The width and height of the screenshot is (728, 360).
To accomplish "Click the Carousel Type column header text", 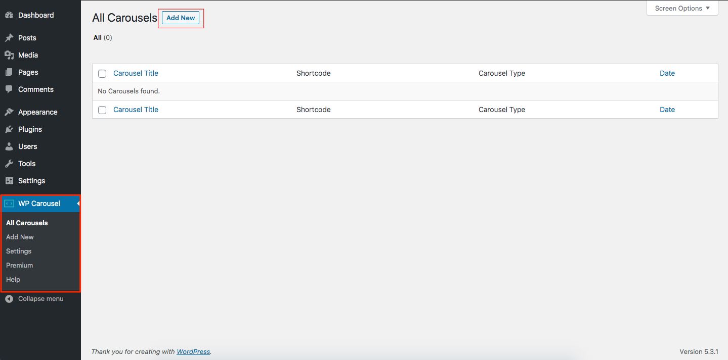I will coord(502,73).
